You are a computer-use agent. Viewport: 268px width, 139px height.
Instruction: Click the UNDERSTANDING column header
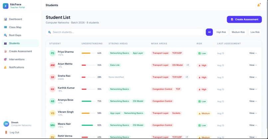click(92, 44)
